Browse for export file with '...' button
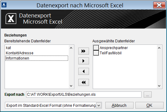This screenshot has width=167, height=112. [x=148, y=95]
